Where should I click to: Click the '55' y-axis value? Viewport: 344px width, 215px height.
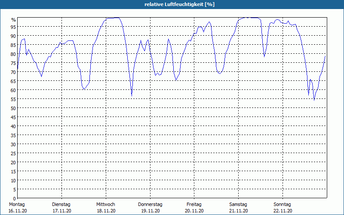(x=13, y=99)
